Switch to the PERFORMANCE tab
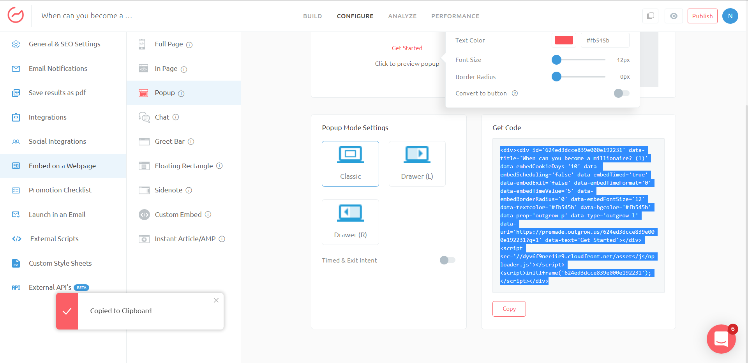 [455, 16]
